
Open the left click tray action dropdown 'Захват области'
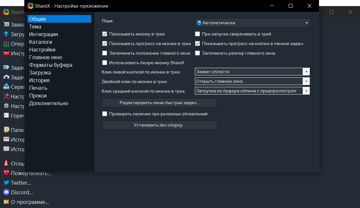(x=252, y=72)
